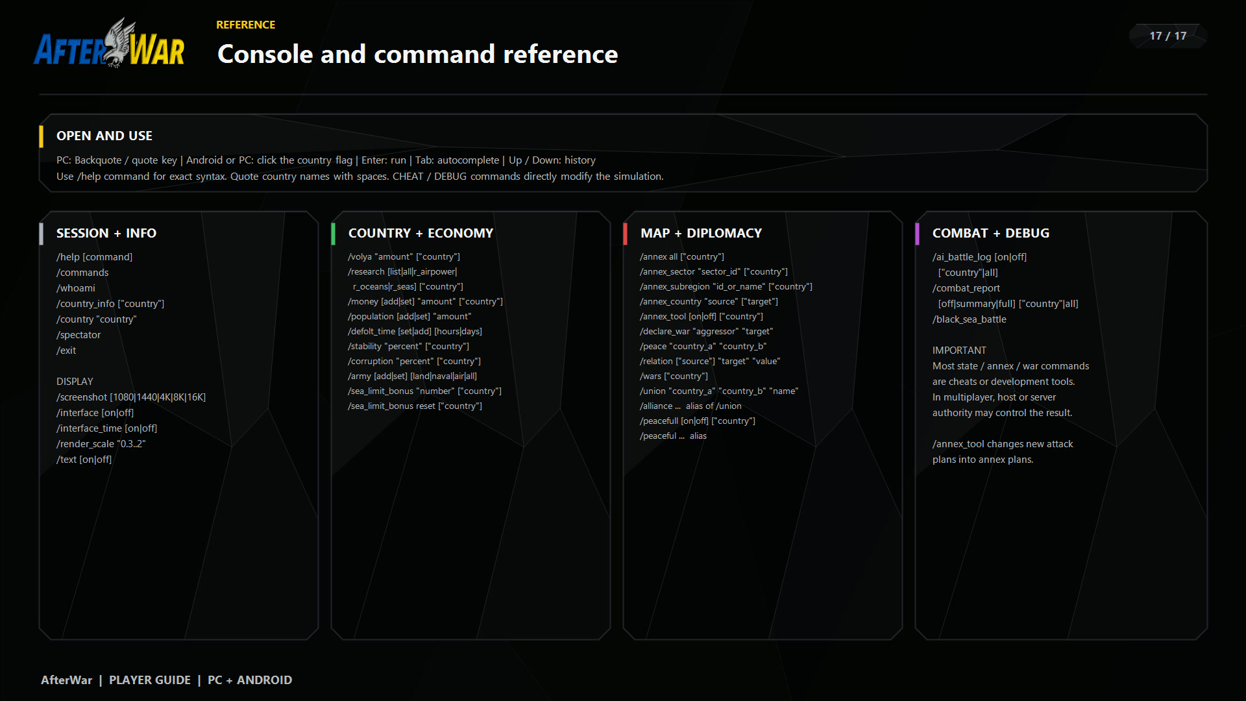Click the /annex_tool [on|off] line in Map + Diplomacy
1246x701 pixels.
coord(702,317)
